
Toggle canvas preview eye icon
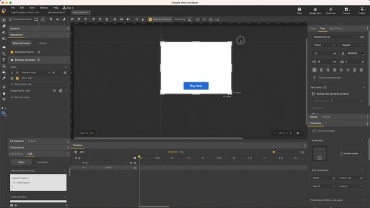click(298, 133)
